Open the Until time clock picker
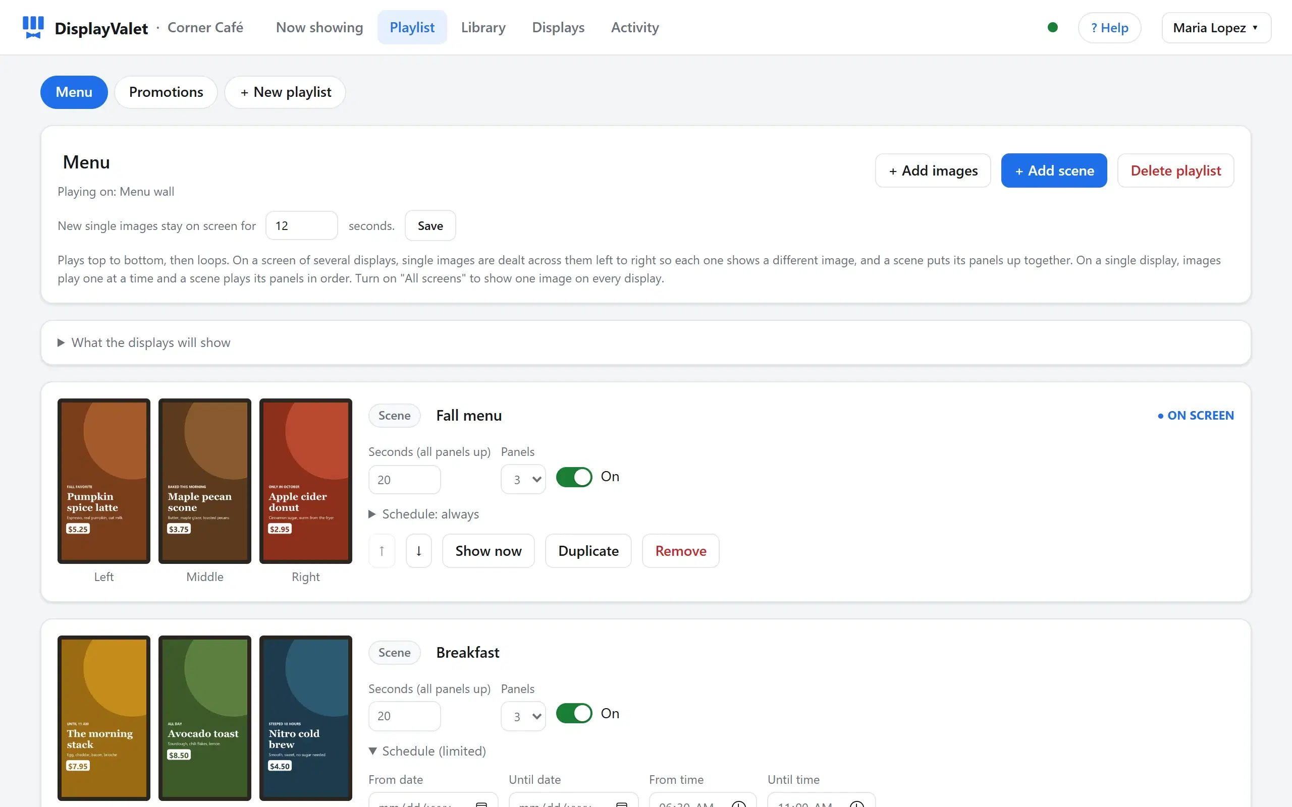1292x807 pixels. (x=856, y=804)
